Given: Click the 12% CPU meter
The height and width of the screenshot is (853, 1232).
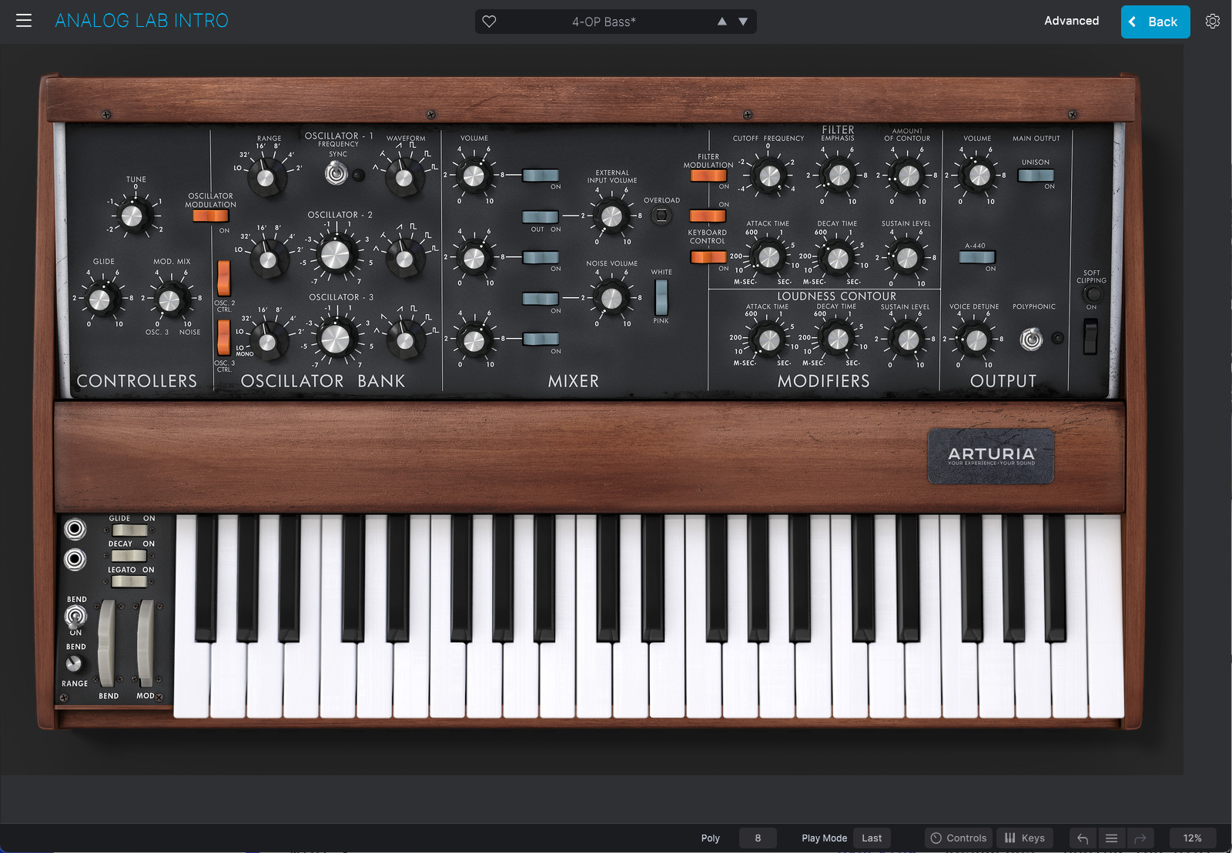Looking at the screenshot, I should pyautogui.click(x=1192, y=838).
